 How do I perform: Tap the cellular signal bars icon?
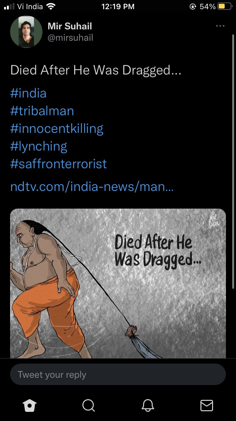[9, 7]
